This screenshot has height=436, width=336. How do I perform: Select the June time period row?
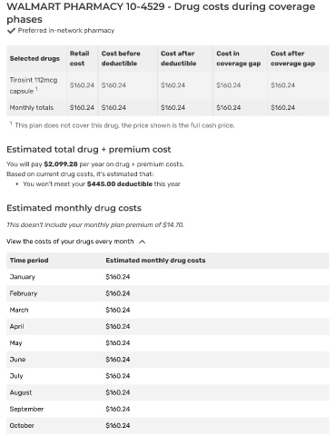coord(168,360)
